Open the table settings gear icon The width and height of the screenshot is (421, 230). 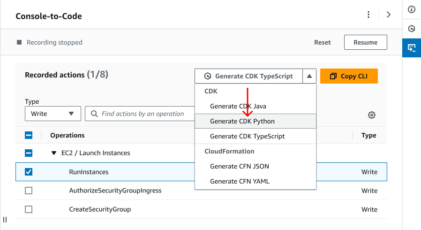point(372,115)
